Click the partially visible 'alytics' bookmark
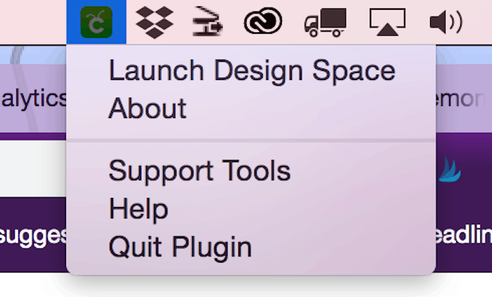This screenshot has height=297, width=492. tap(34, 99)
